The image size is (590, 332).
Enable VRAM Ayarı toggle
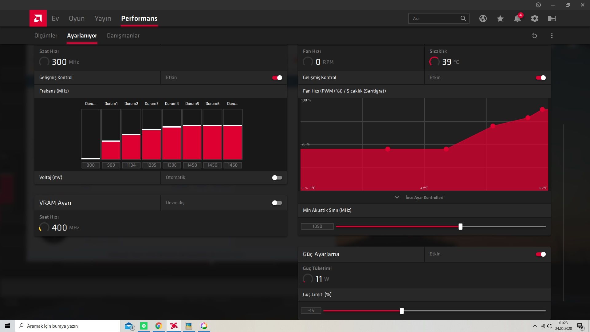(x=277, y=203)
